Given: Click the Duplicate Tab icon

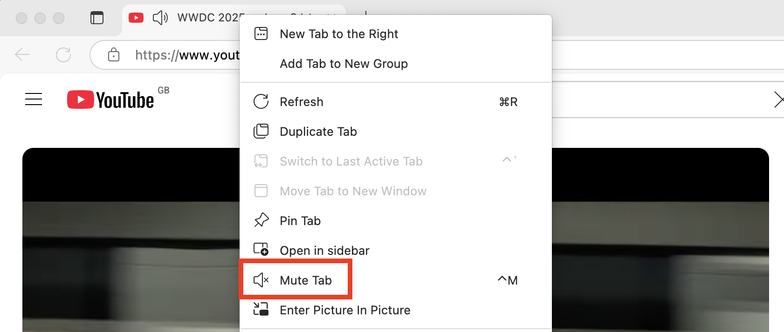Looking at the screenshot, I should point(261,131).
